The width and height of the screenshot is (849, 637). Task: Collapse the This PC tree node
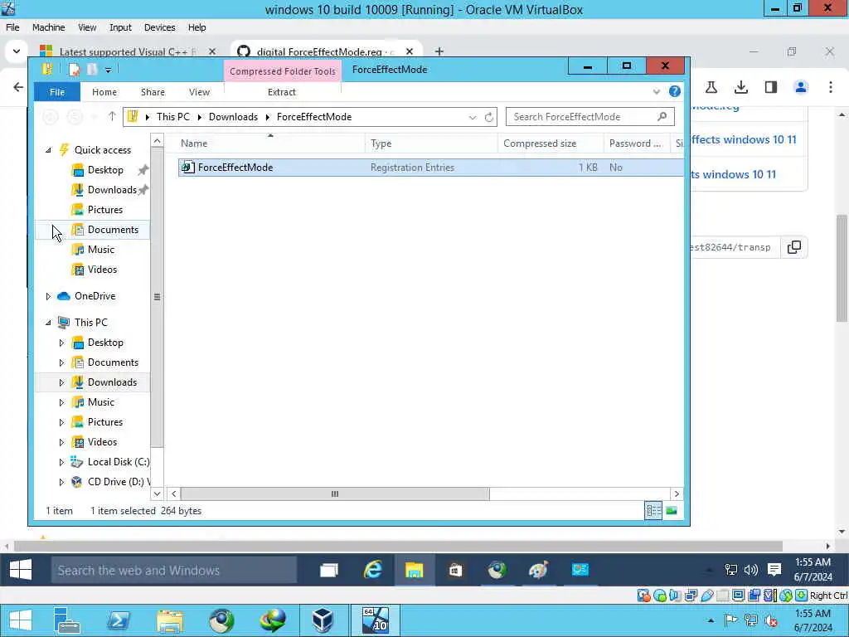48,323
